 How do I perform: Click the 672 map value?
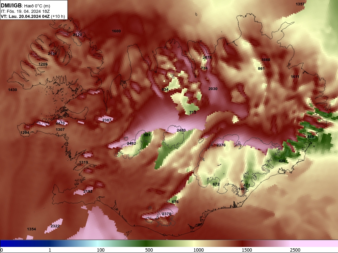[216, 184]
